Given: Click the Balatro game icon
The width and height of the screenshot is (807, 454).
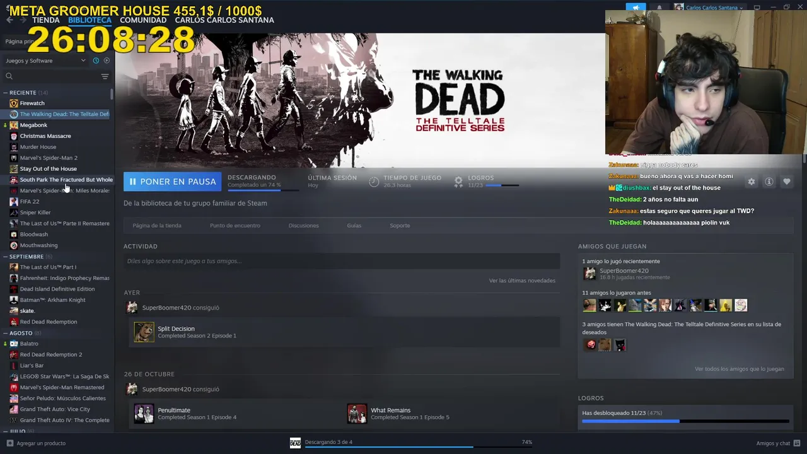Looking at the screenshot, I should coord(14,344).
